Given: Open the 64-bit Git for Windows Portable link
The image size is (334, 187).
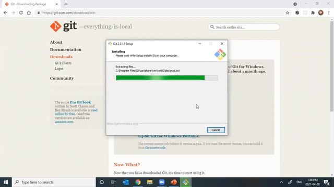Looking at the screenshot, I should pyautogui.click(x=169, y=136).
